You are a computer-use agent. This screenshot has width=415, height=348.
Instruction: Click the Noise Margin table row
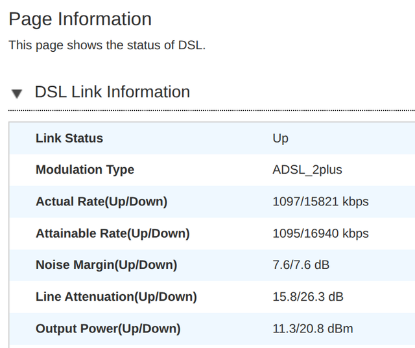click(212, 265)
